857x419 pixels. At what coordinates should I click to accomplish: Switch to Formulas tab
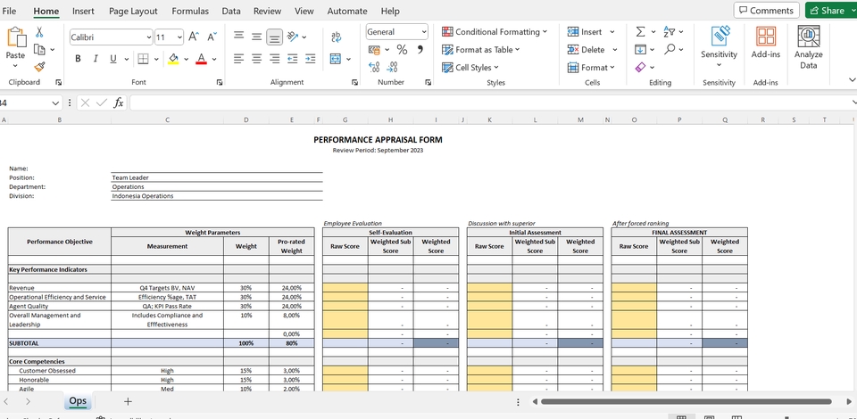pos(190,11)
